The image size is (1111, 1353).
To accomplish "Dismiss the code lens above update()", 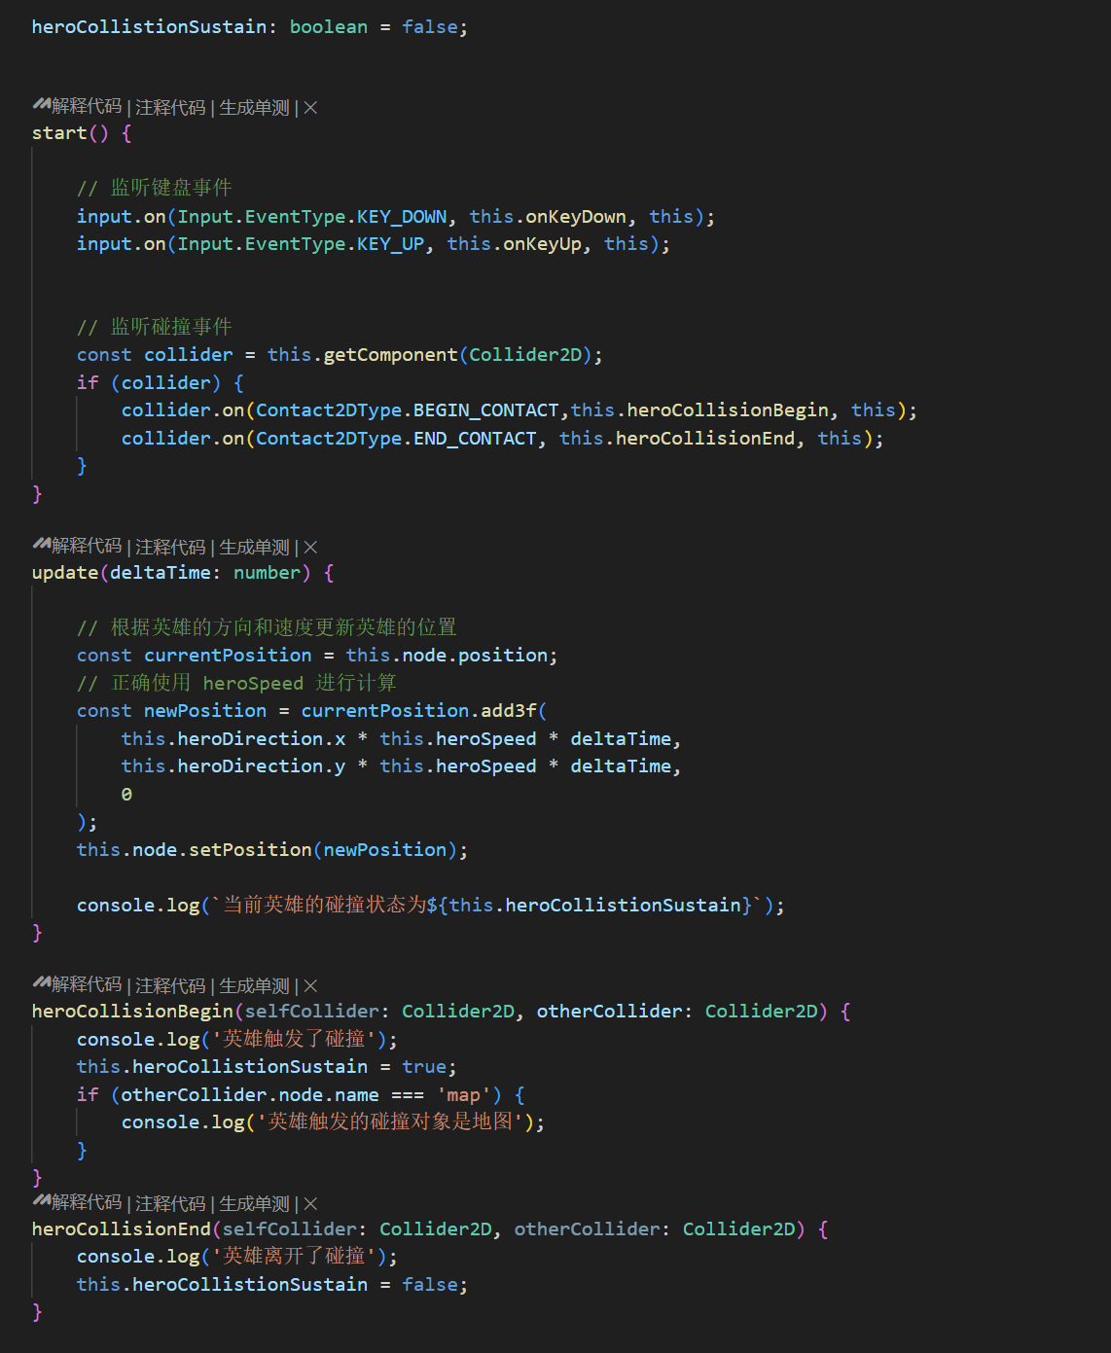I will (x=311, y=547).
